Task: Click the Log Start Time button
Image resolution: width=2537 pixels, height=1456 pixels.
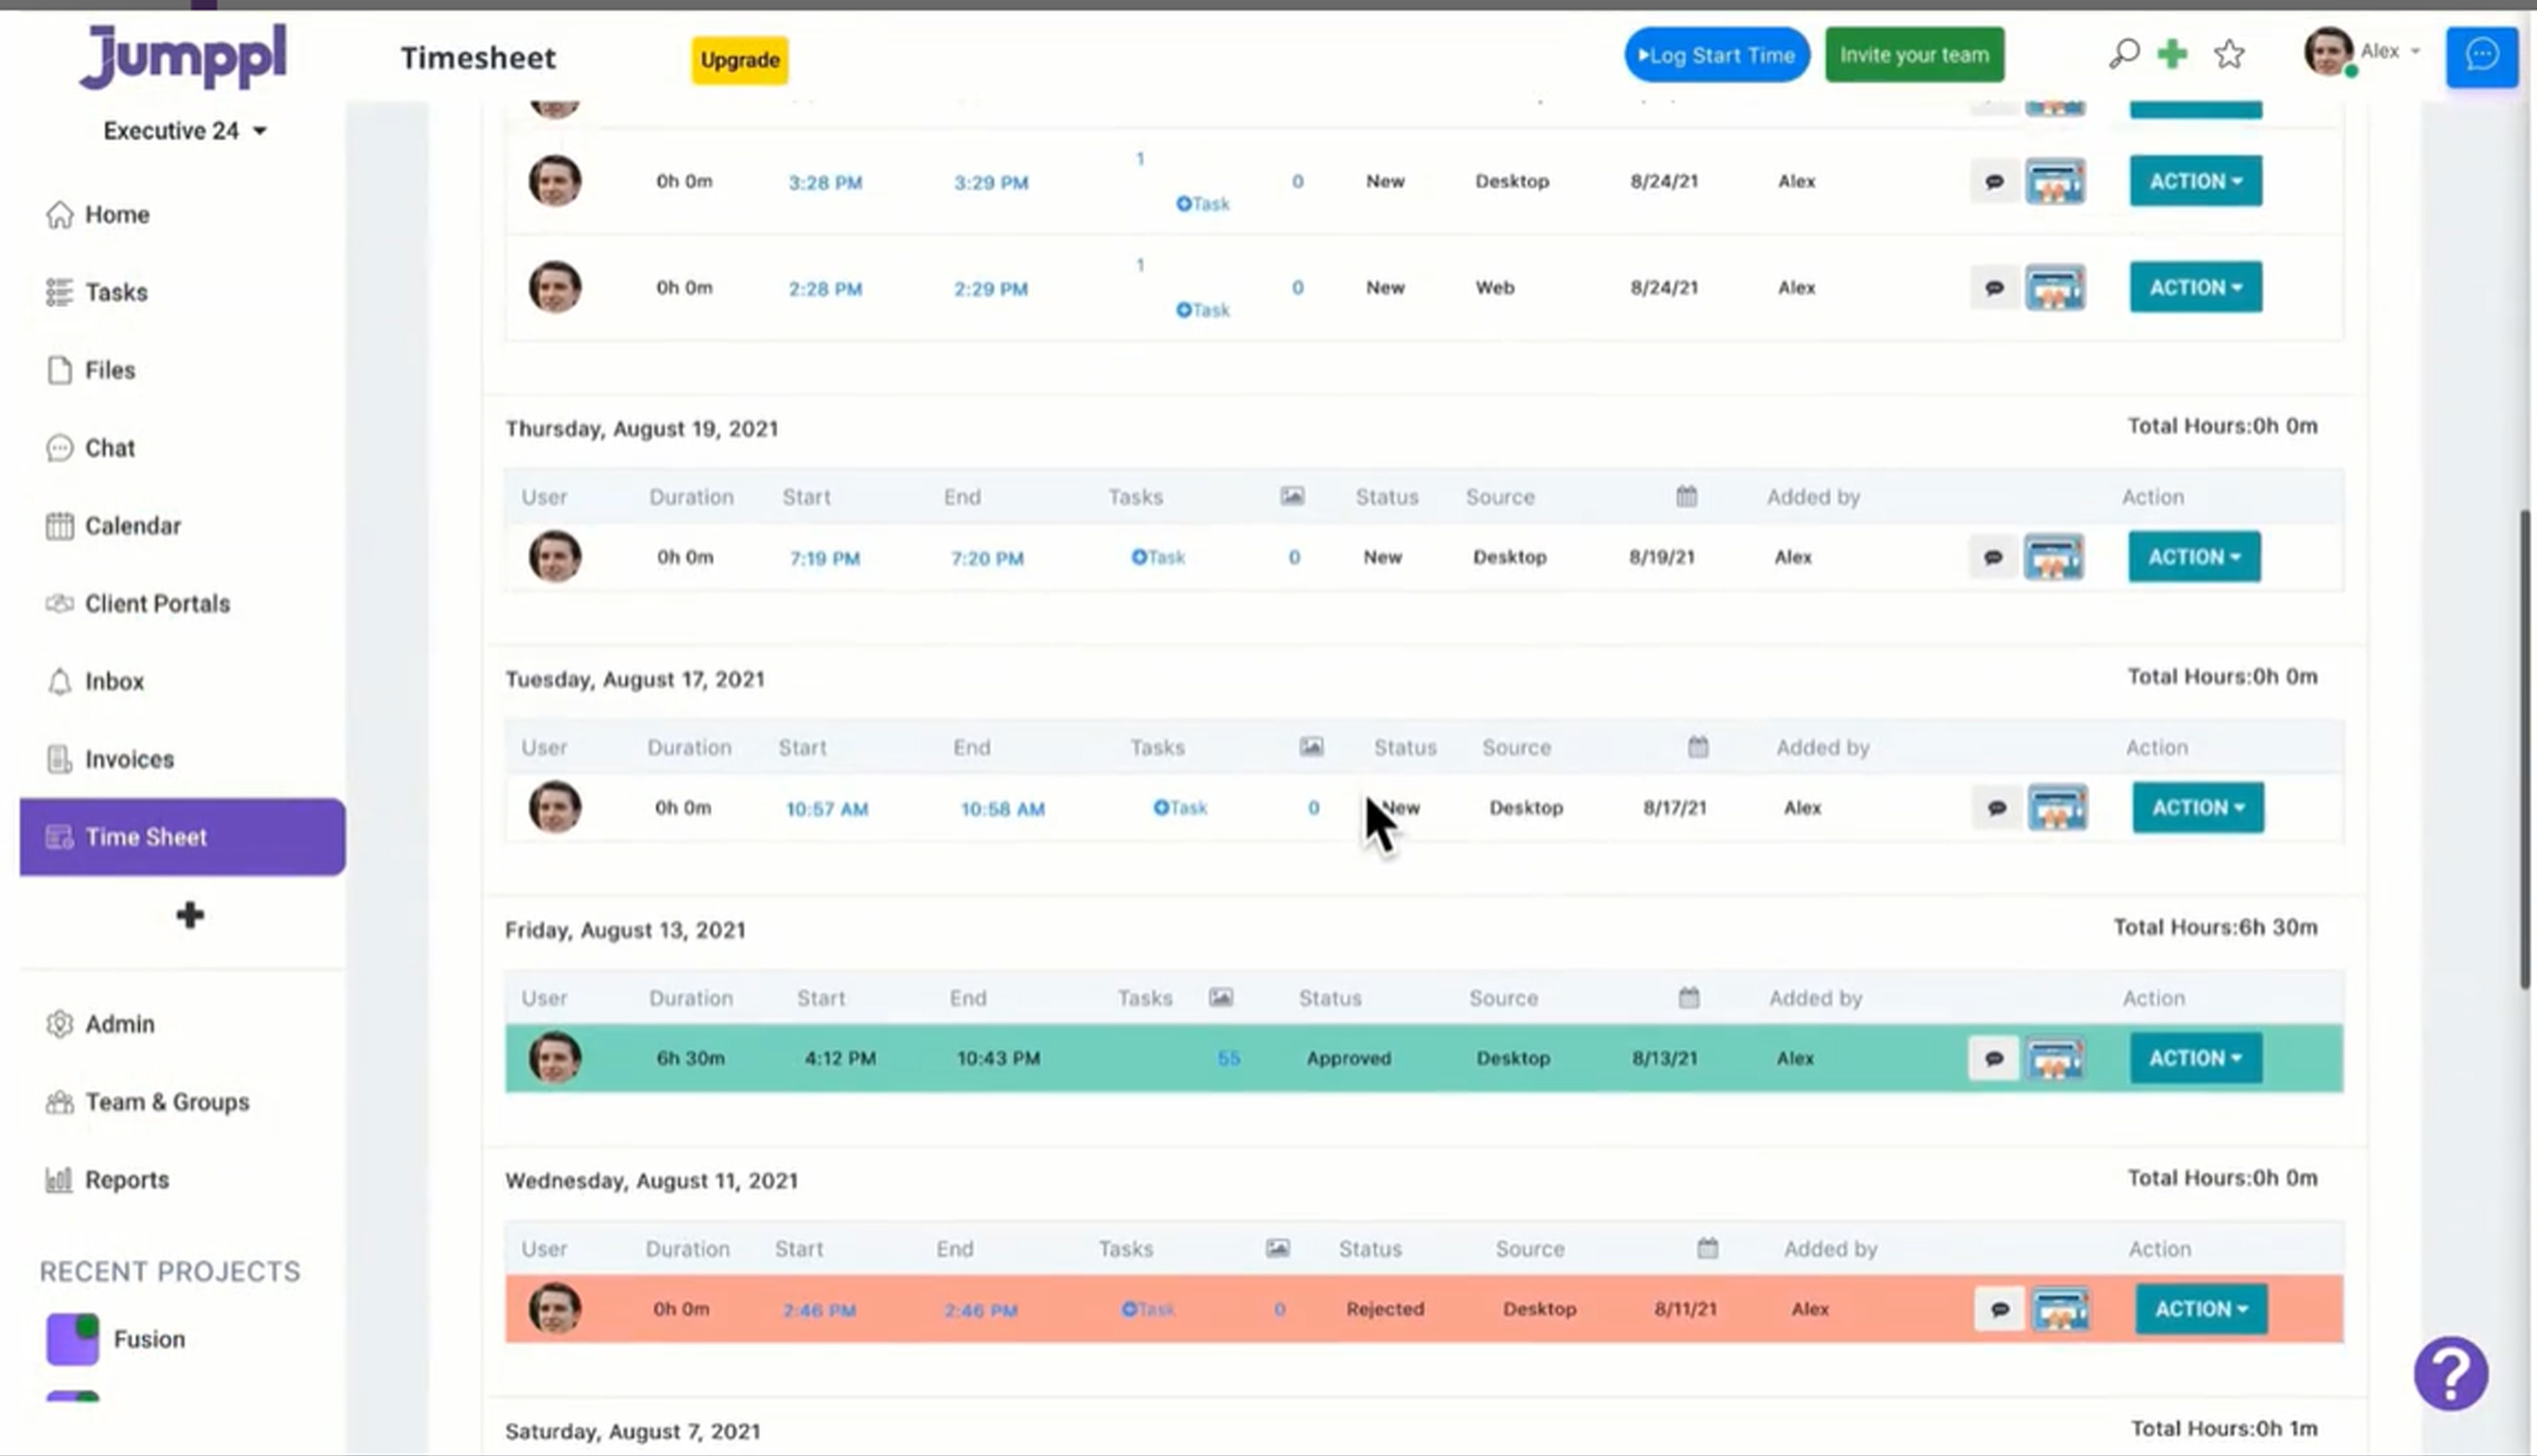Action: click(x=1716, y=55)
